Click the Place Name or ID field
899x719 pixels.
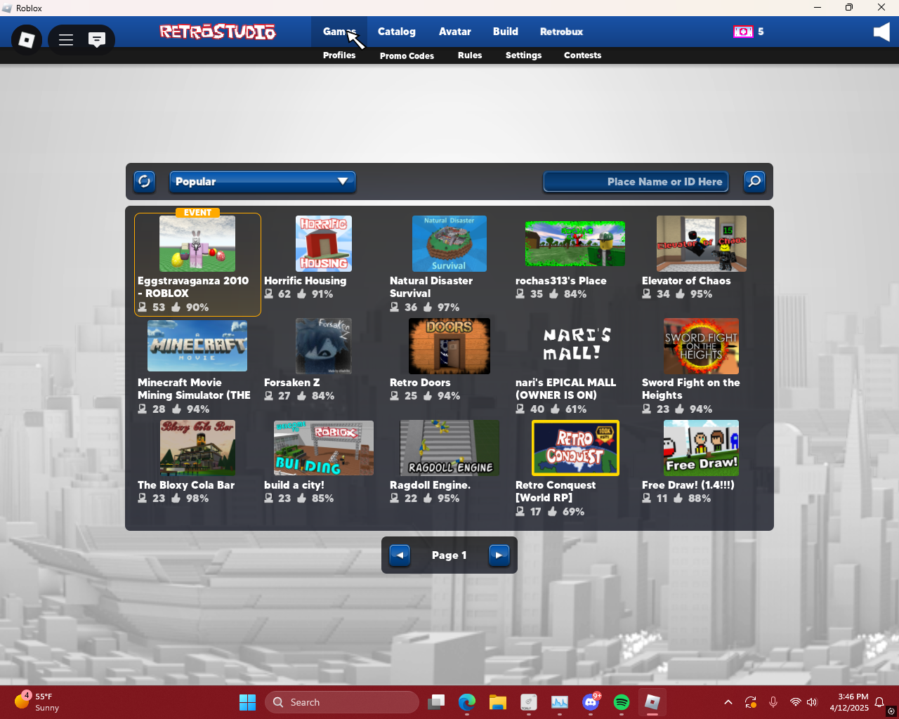click(636, 182)
